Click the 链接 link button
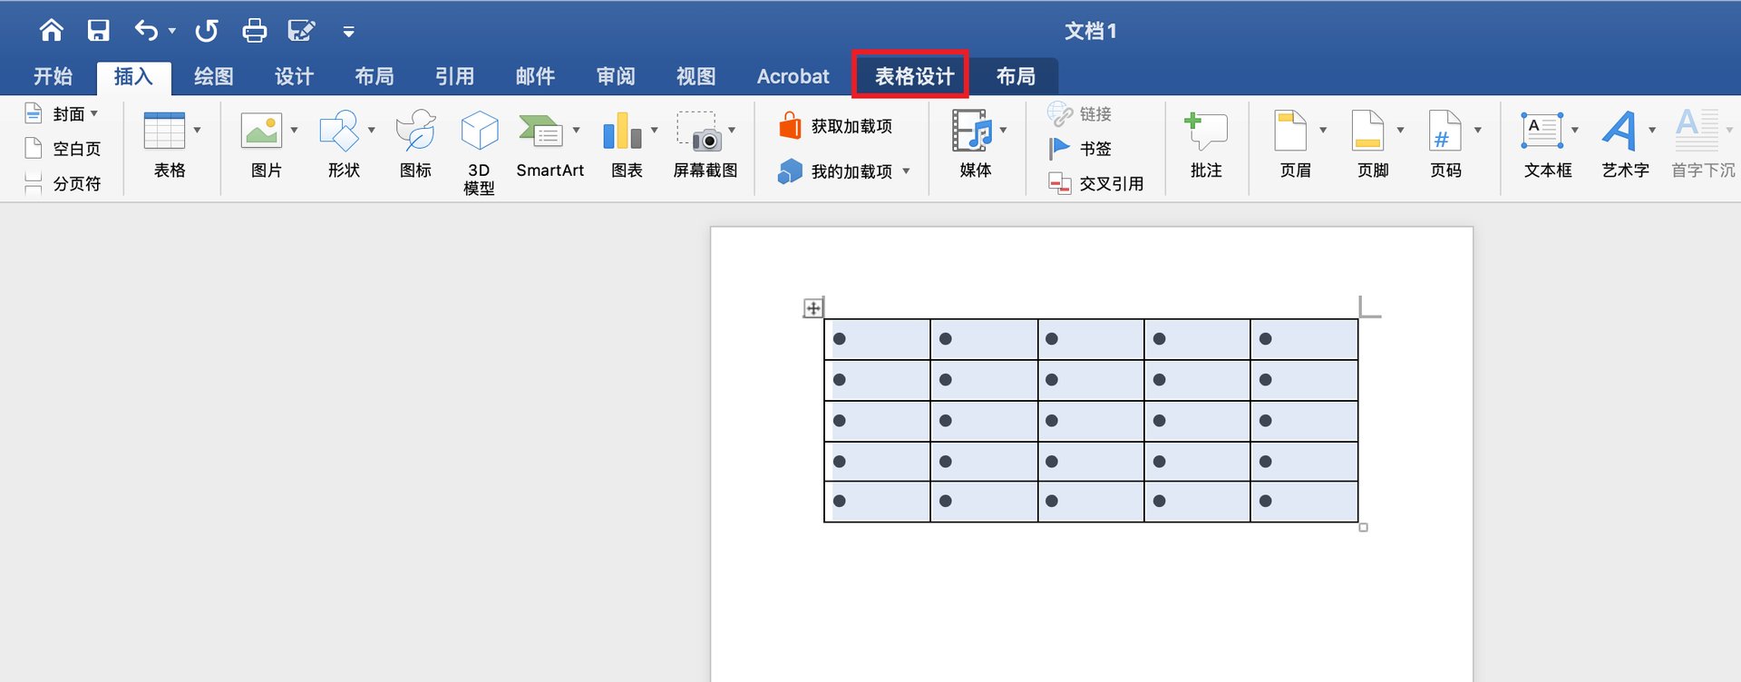 coord(1080,114)
